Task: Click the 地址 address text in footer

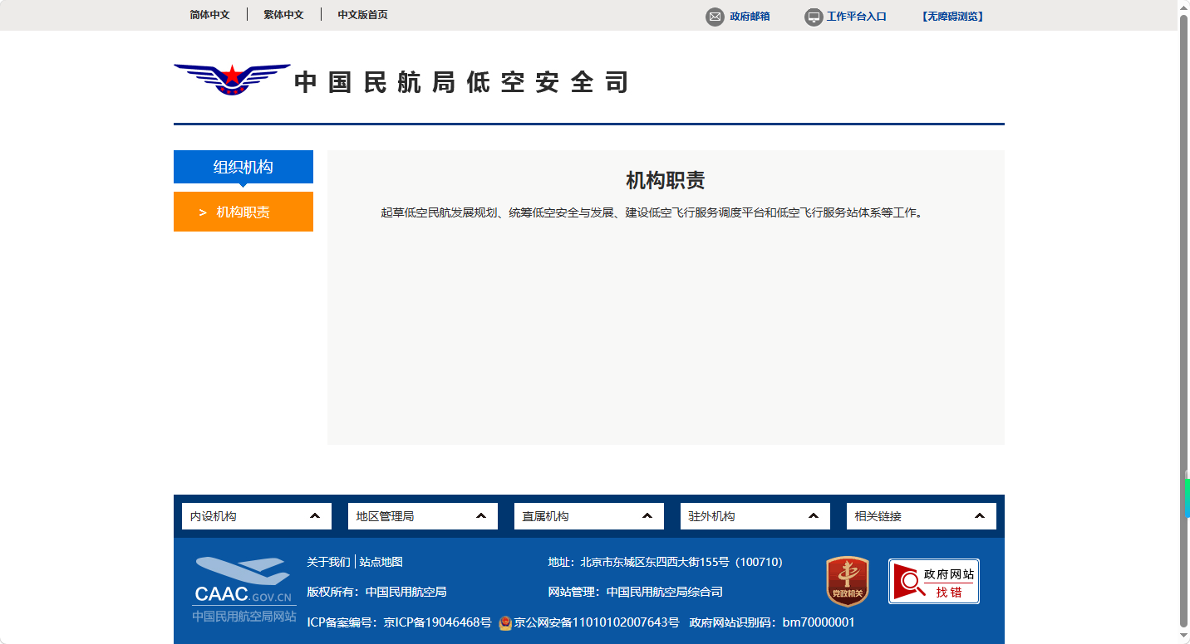Action: pos(665,562)
